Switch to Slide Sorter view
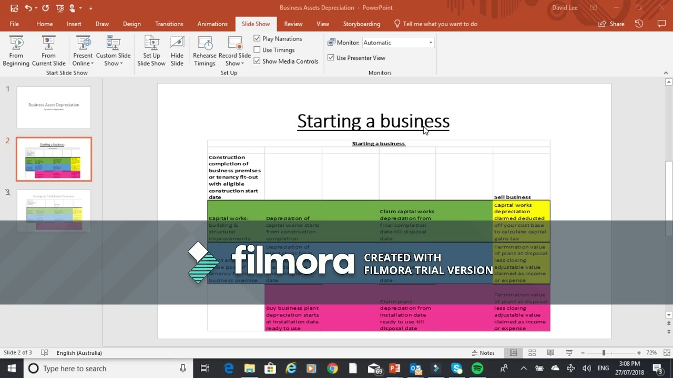Image resolution: width=673 pixels, height=378 pixels. [532, 353]
